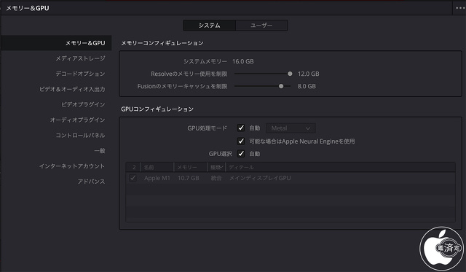This screenshot has height=272, width=466.
Task: Open インターネットアカウント settings
Action: (72, 166)
